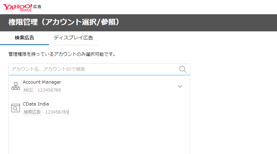Expand the Account Manager chevron

(180, 86)
